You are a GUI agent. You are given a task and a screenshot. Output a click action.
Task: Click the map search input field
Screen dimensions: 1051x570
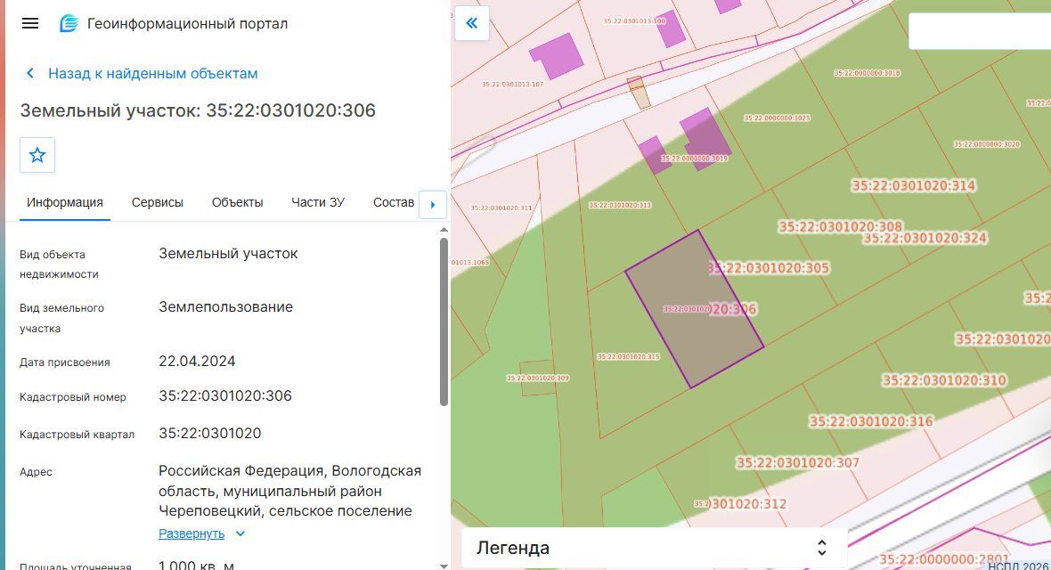click(979, 31)
